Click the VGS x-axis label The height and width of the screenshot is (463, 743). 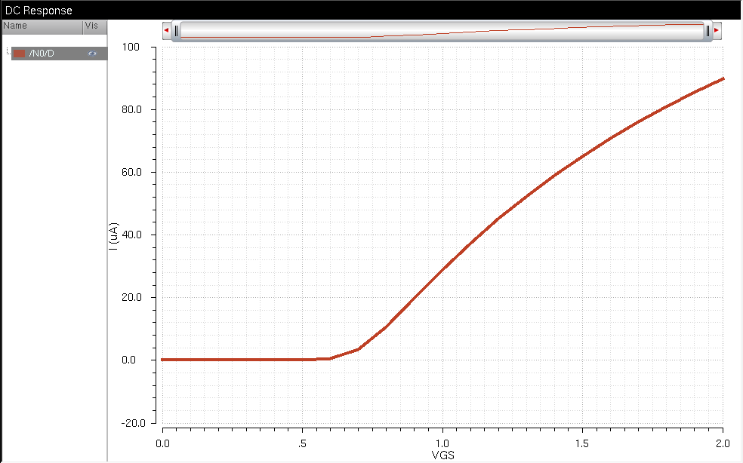[442, 455]
